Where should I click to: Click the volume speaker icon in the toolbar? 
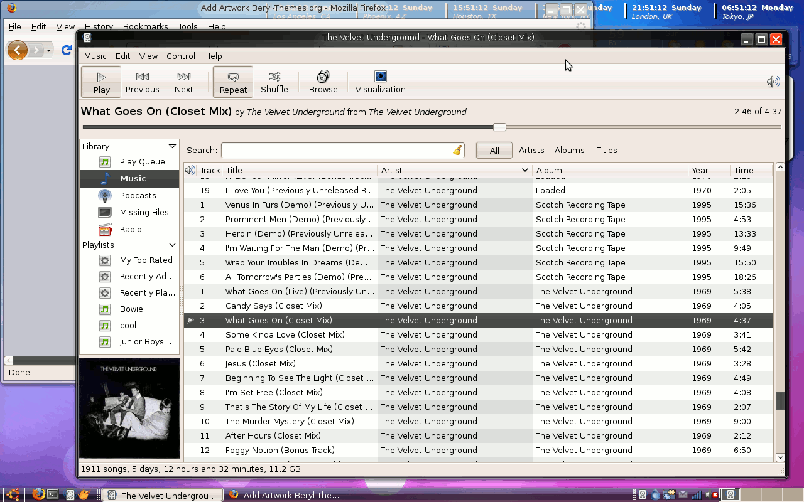pos(773,82)
